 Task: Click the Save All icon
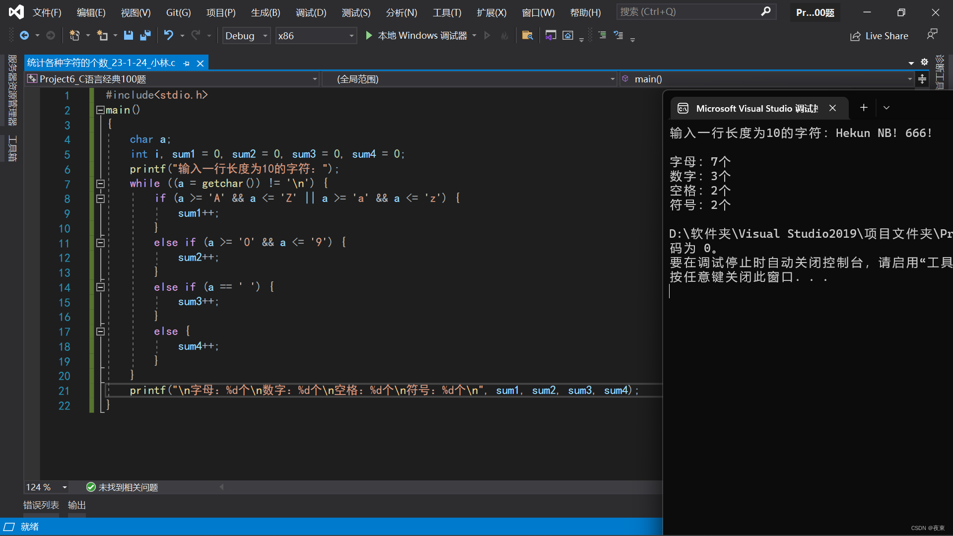[145, 35]
